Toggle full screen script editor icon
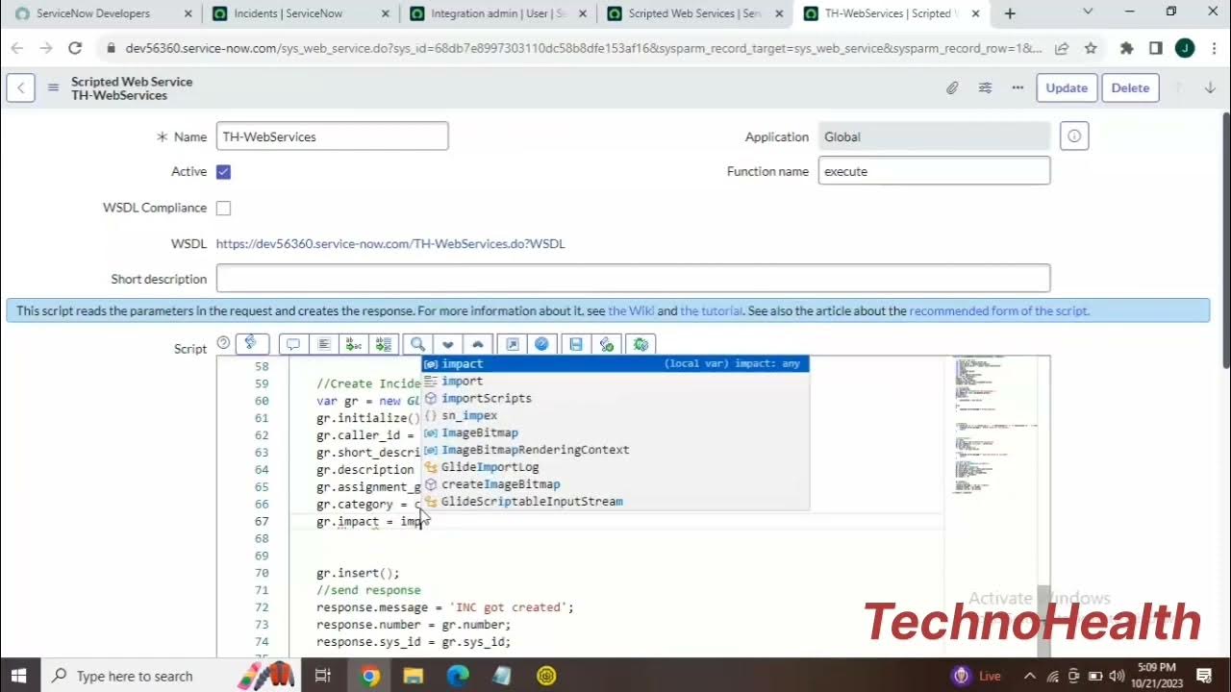The image size is (1231, 692). (x=513, y=344)
